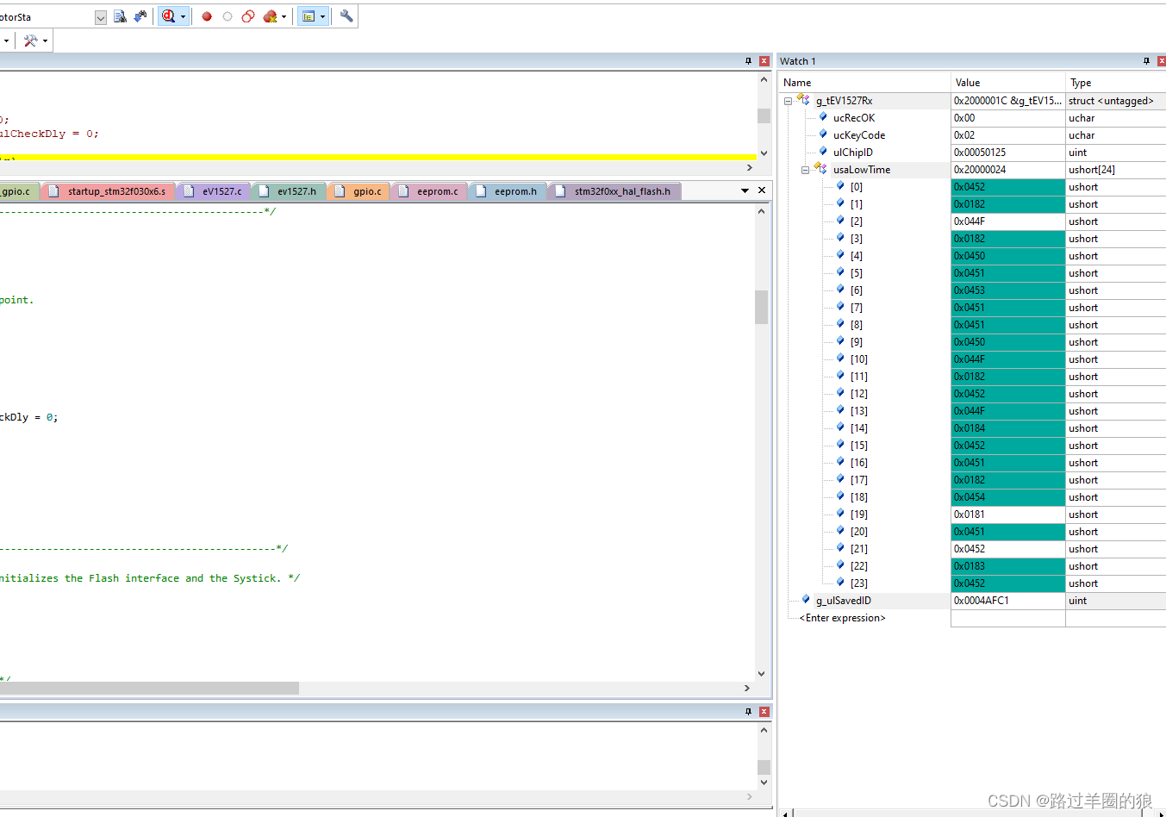
Task: Click blue diamond icon of ucRecOK
Action: [x=823, y=117]
